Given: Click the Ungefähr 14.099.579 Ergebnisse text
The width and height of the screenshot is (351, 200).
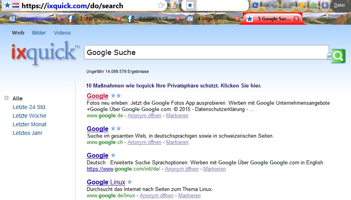Looking at the screenshot, I should tap(117, 72).
